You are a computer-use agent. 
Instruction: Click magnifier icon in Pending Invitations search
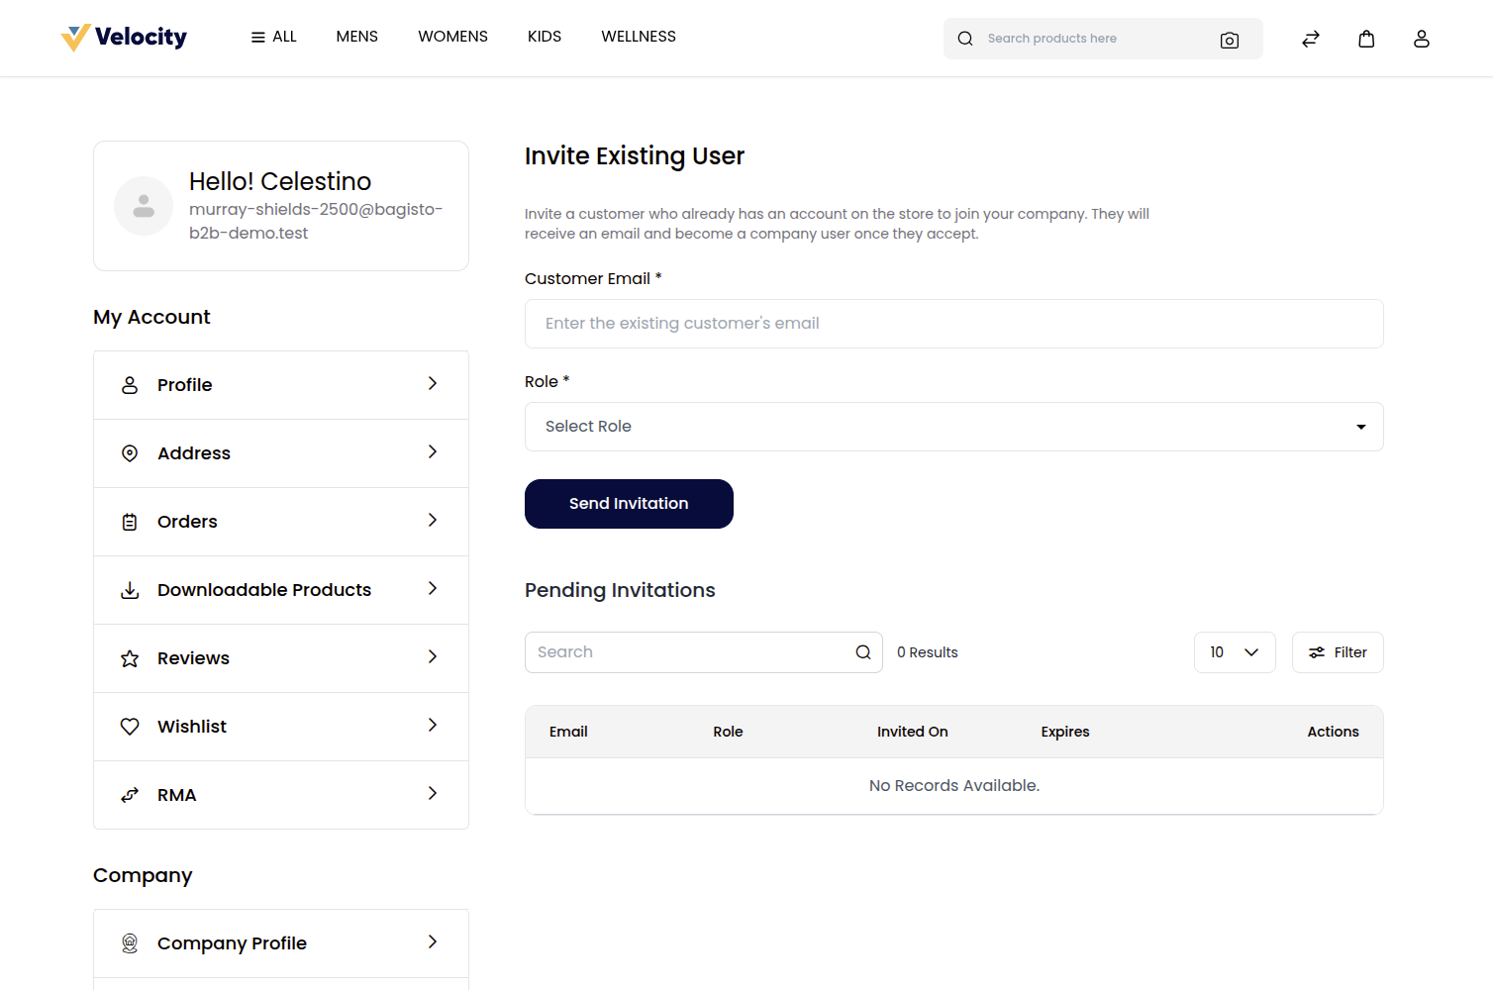click(863, 652)
